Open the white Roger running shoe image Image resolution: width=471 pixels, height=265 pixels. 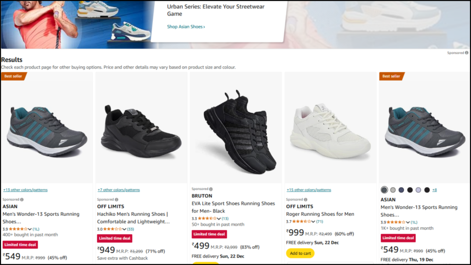(330, 131)
